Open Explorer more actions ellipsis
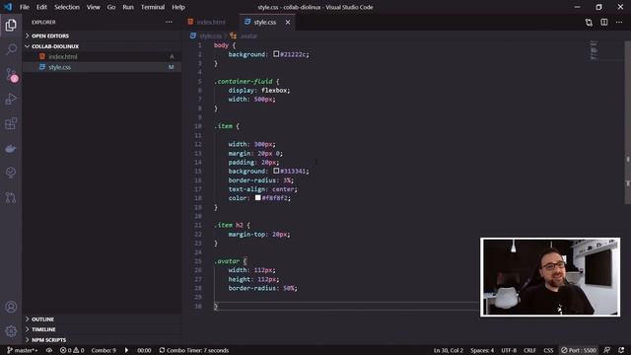The image size is (631, 355). point(169,22)
